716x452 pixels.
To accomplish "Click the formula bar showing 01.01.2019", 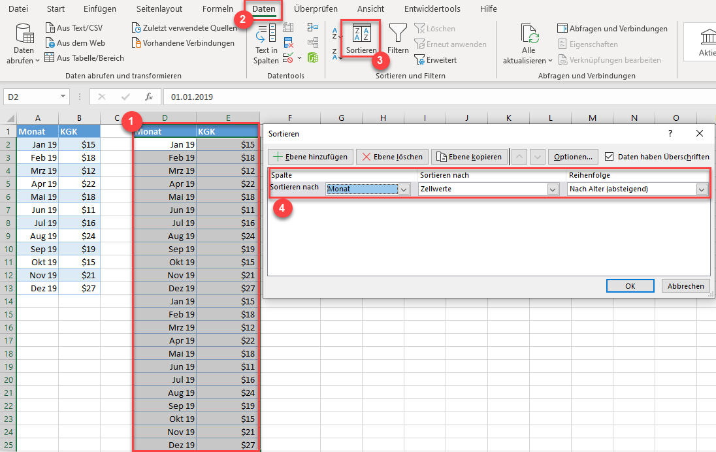I will (438, 97).
